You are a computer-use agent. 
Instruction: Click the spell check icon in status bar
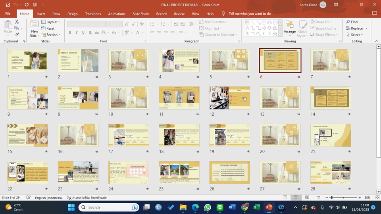(x=29, y=197)
